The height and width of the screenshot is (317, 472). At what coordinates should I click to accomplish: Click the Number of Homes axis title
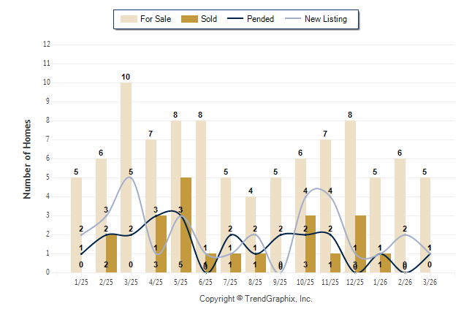click(x=27, y=158)
